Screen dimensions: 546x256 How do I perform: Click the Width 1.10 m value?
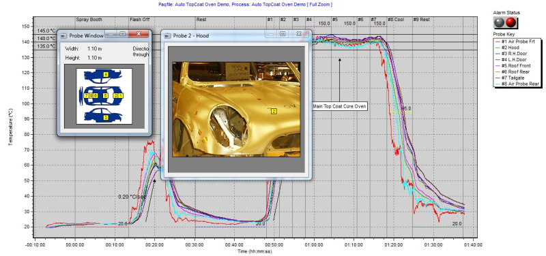[95, 48]
